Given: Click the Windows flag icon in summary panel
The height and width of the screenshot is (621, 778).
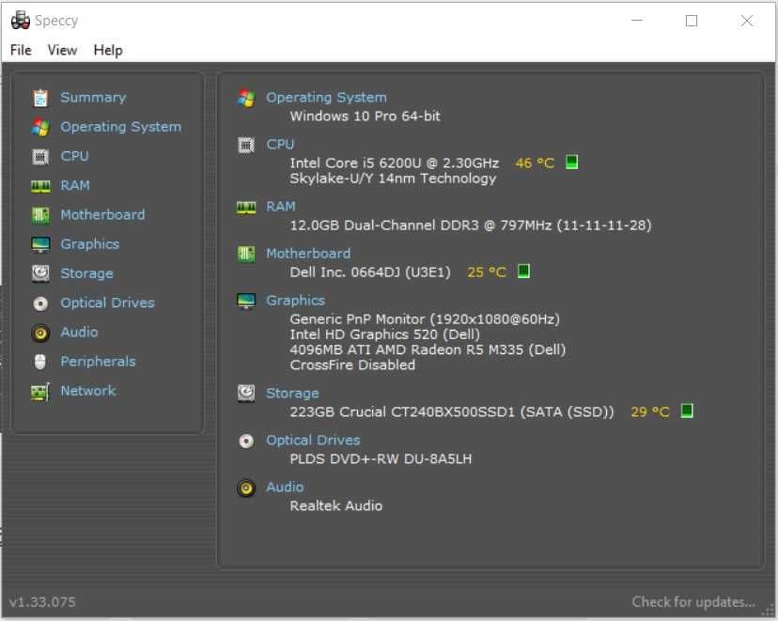Looking at the screenshot, I should click(x=246, y=98).
